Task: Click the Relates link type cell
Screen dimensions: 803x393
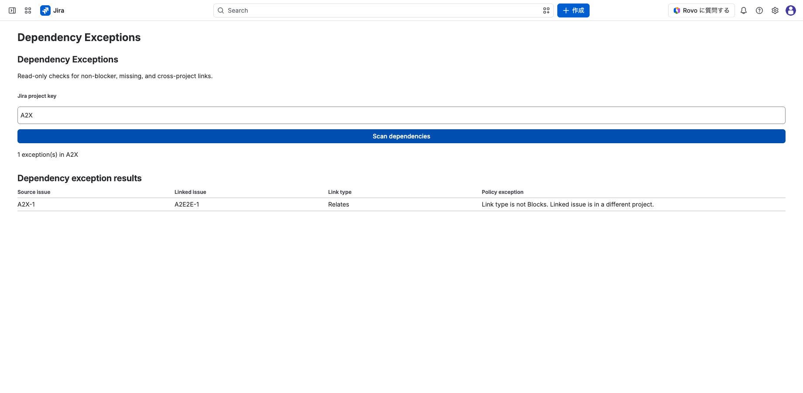Action: 339,204
